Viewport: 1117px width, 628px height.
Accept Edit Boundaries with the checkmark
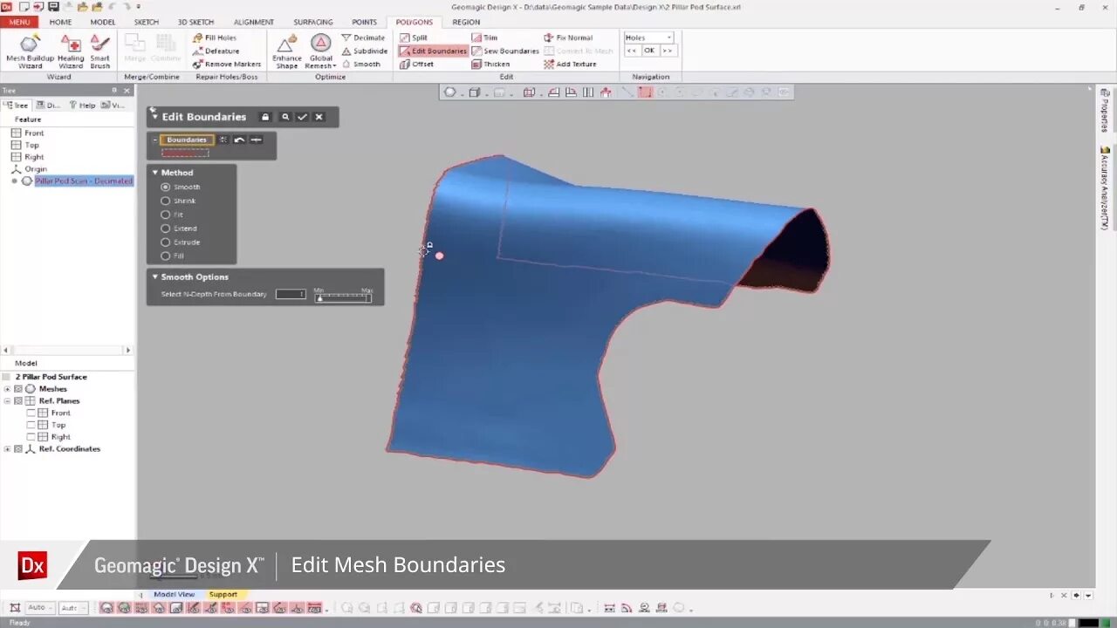302,117
